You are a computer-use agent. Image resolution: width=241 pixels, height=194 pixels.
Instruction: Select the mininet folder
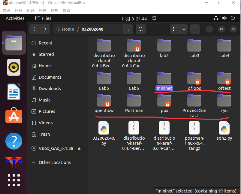[x=164, y=81]
